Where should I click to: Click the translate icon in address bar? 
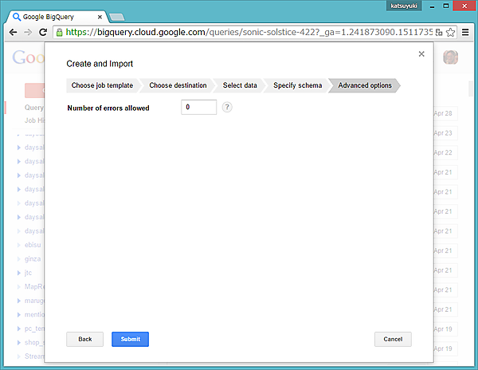439,33
